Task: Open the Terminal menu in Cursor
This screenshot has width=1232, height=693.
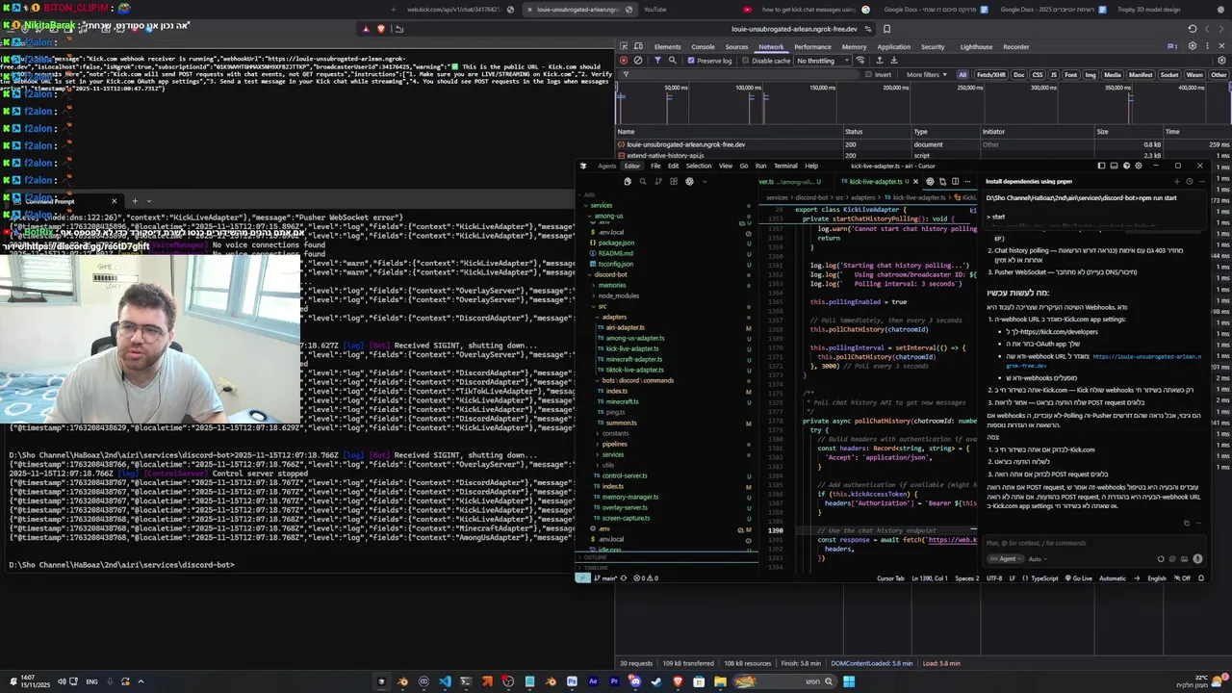Action: 785,166
